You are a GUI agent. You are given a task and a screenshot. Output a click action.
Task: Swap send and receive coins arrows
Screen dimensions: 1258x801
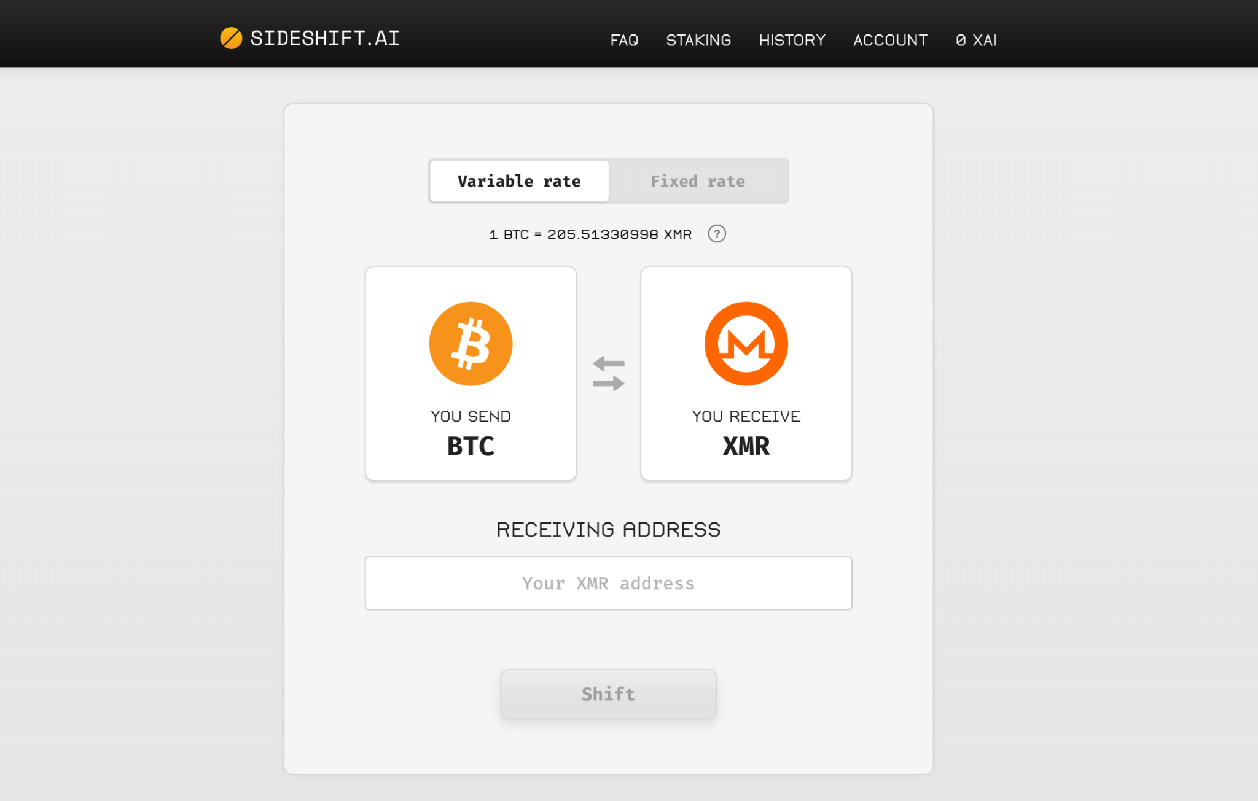pos(608,373)
